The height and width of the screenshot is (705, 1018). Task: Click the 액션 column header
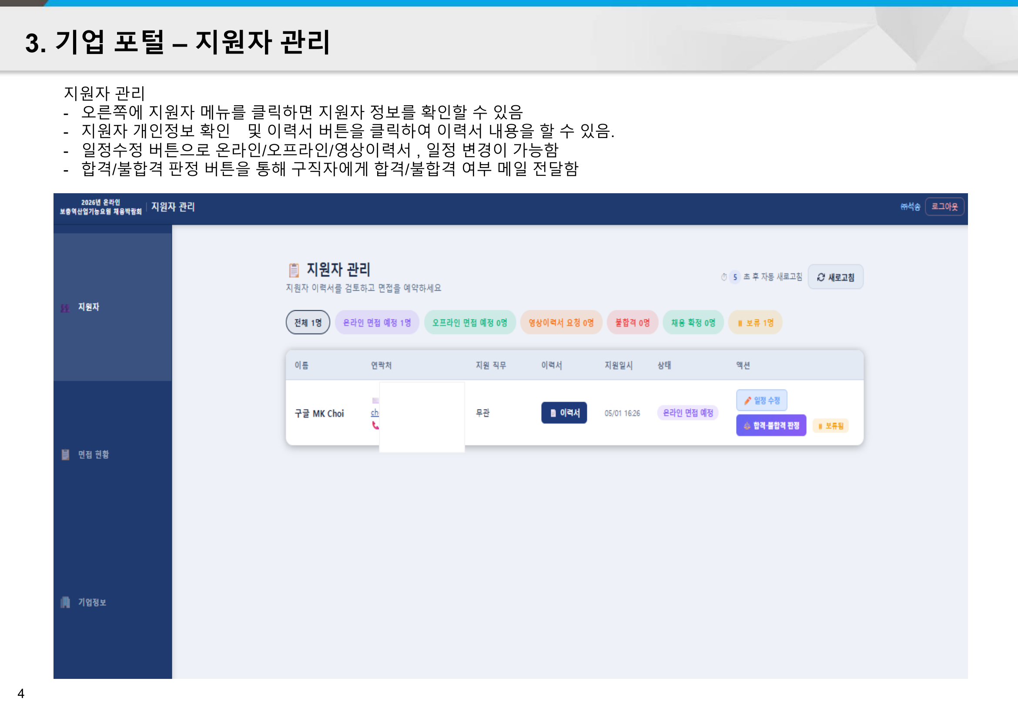[x=743, y=365]
